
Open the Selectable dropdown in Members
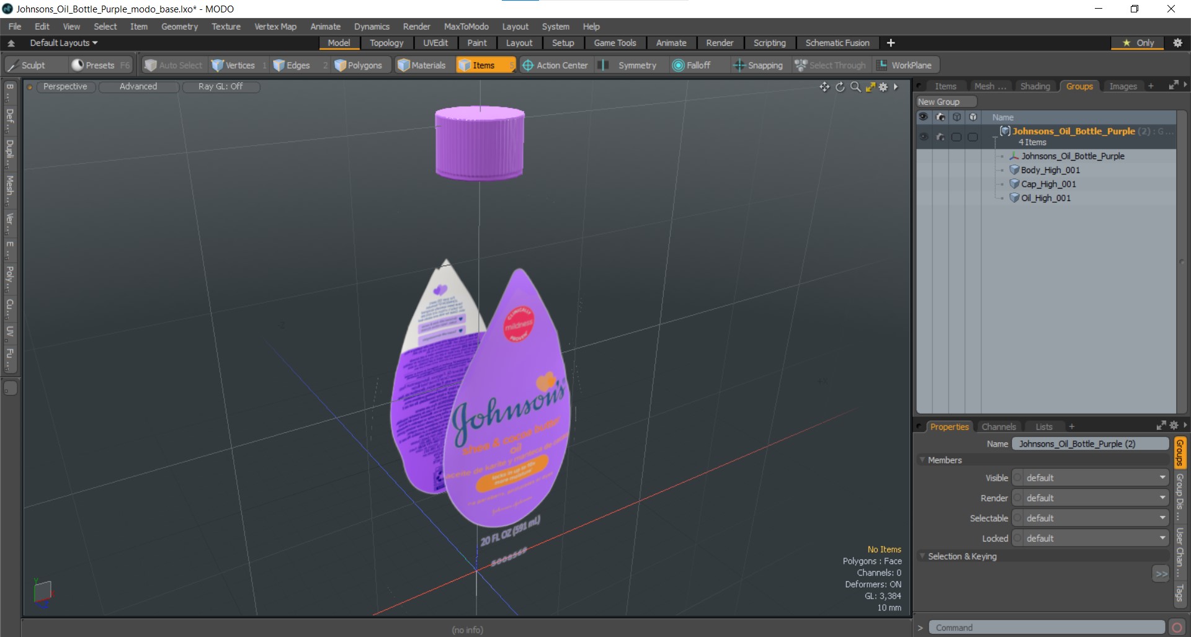tap(1091, 518)
